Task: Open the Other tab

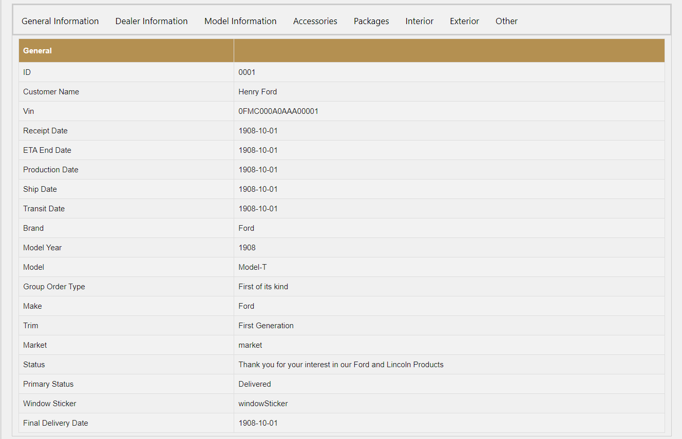Action: point(506,21)
